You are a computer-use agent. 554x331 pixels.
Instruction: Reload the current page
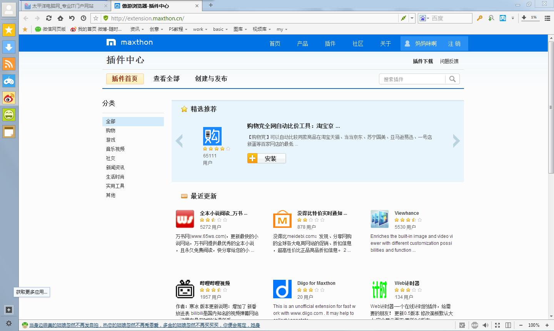48,18
